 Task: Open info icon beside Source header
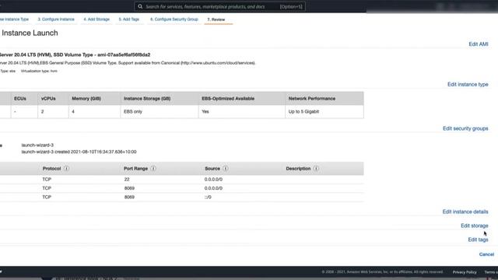click(225, 169)
